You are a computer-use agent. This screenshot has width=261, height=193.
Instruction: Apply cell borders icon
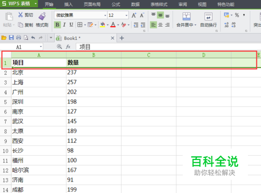coord(80,25)
